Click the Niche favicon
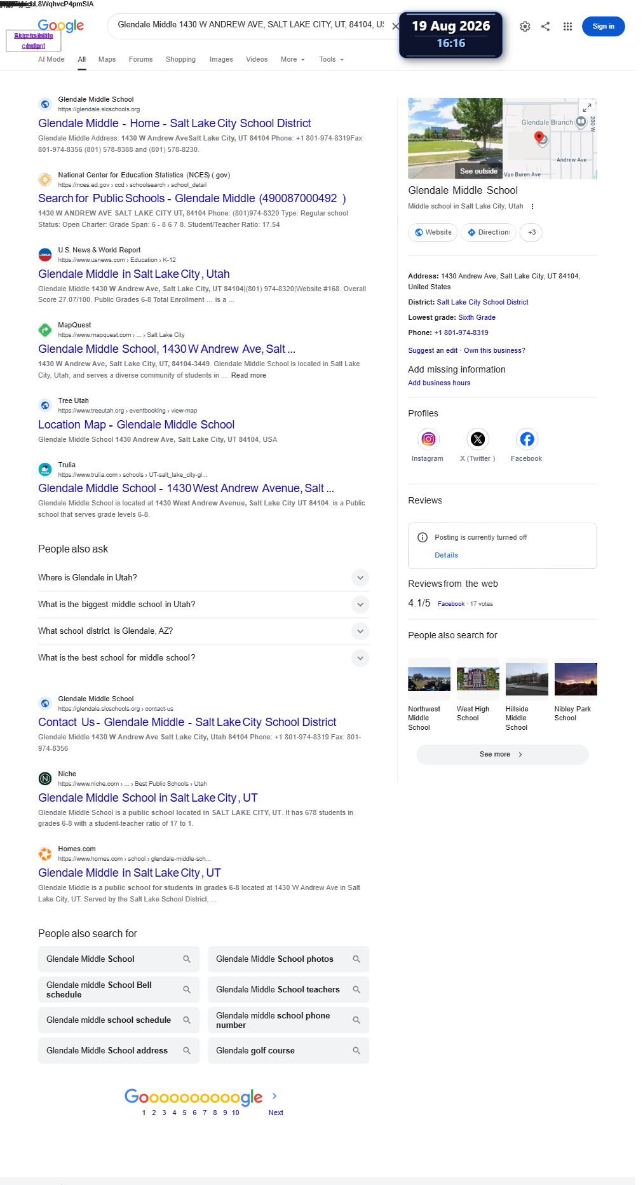The image size is (643, 1185). [45, 779]
